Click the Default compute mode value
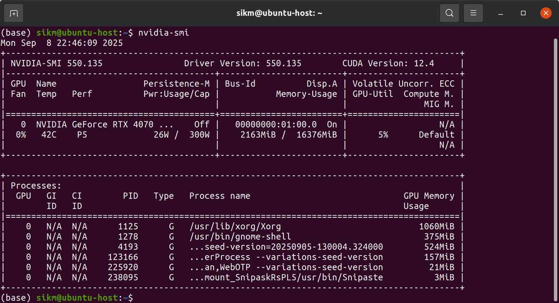559x303 pixels. click(437, 134)
